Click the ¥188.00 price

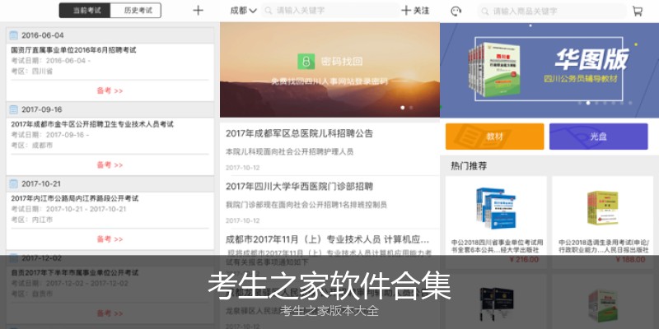[630, 259]
